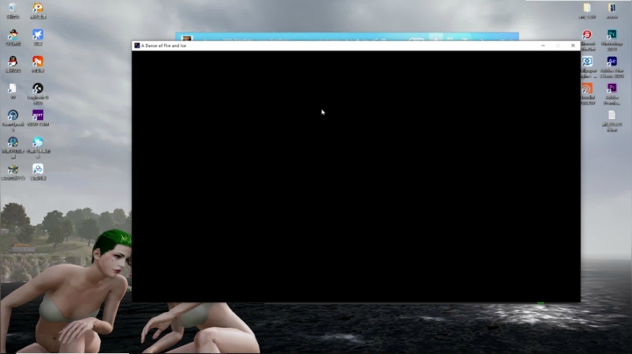This screenshot has height=354, width=632.
Task: Open the penguin icon with pirate hat
Action: pos(13,34)
